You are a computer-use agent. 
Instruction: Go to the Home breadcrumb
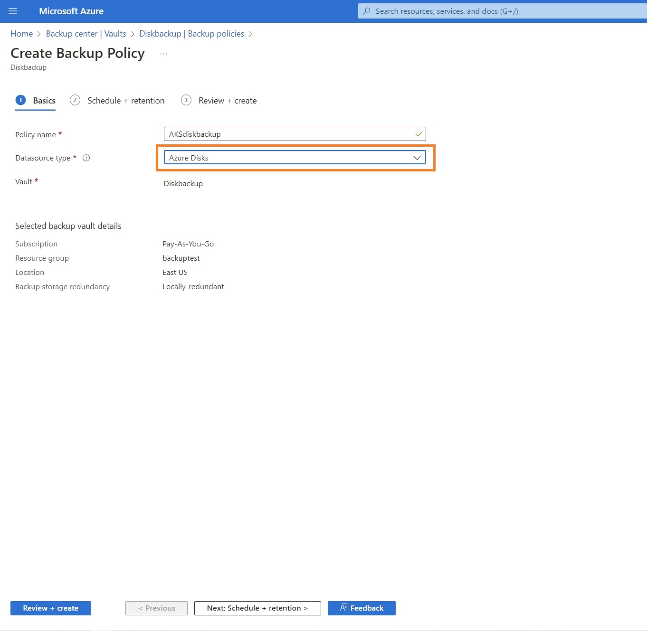[x=22, y=34]
